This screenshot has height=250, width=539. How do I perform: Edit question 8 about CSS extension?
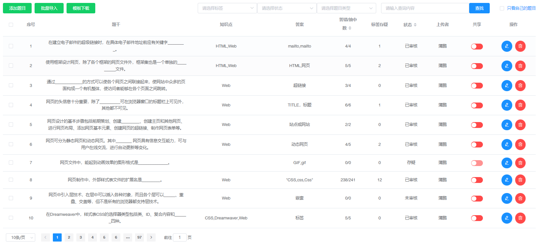[507, 180]
